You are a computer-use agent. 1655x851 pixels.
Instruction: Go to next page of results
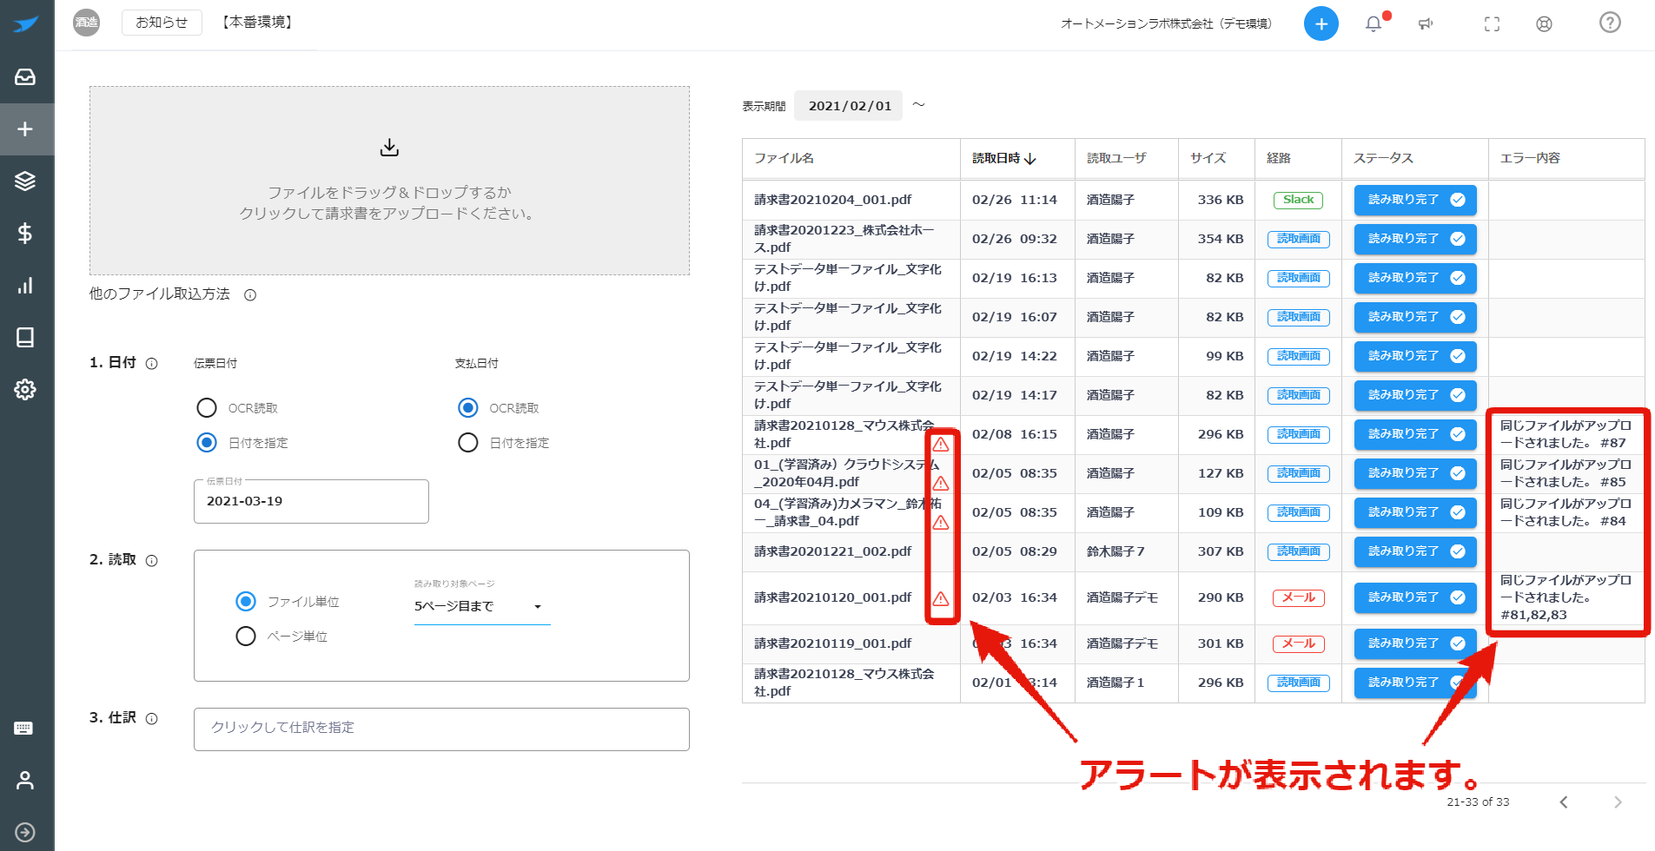click(1617, 802)
